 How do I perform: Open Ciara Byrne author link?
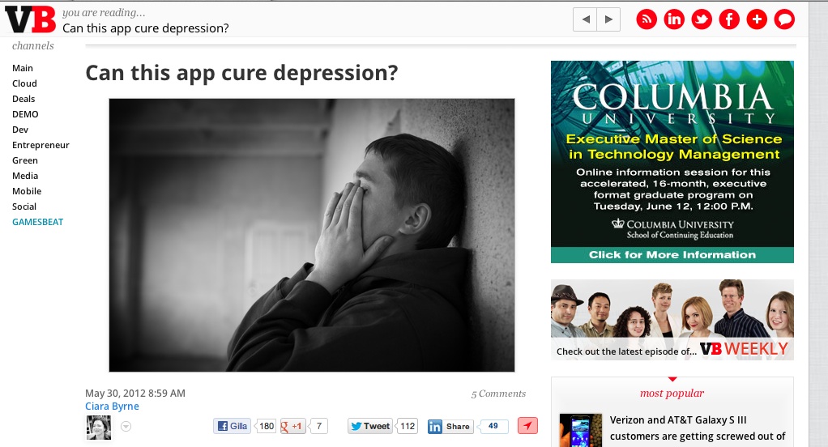(112, 406)
